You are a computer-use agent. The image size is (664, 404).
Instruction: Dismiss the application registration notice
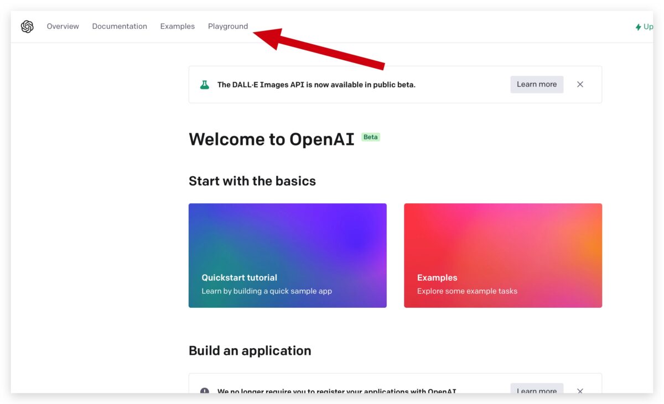click(580, 390)
